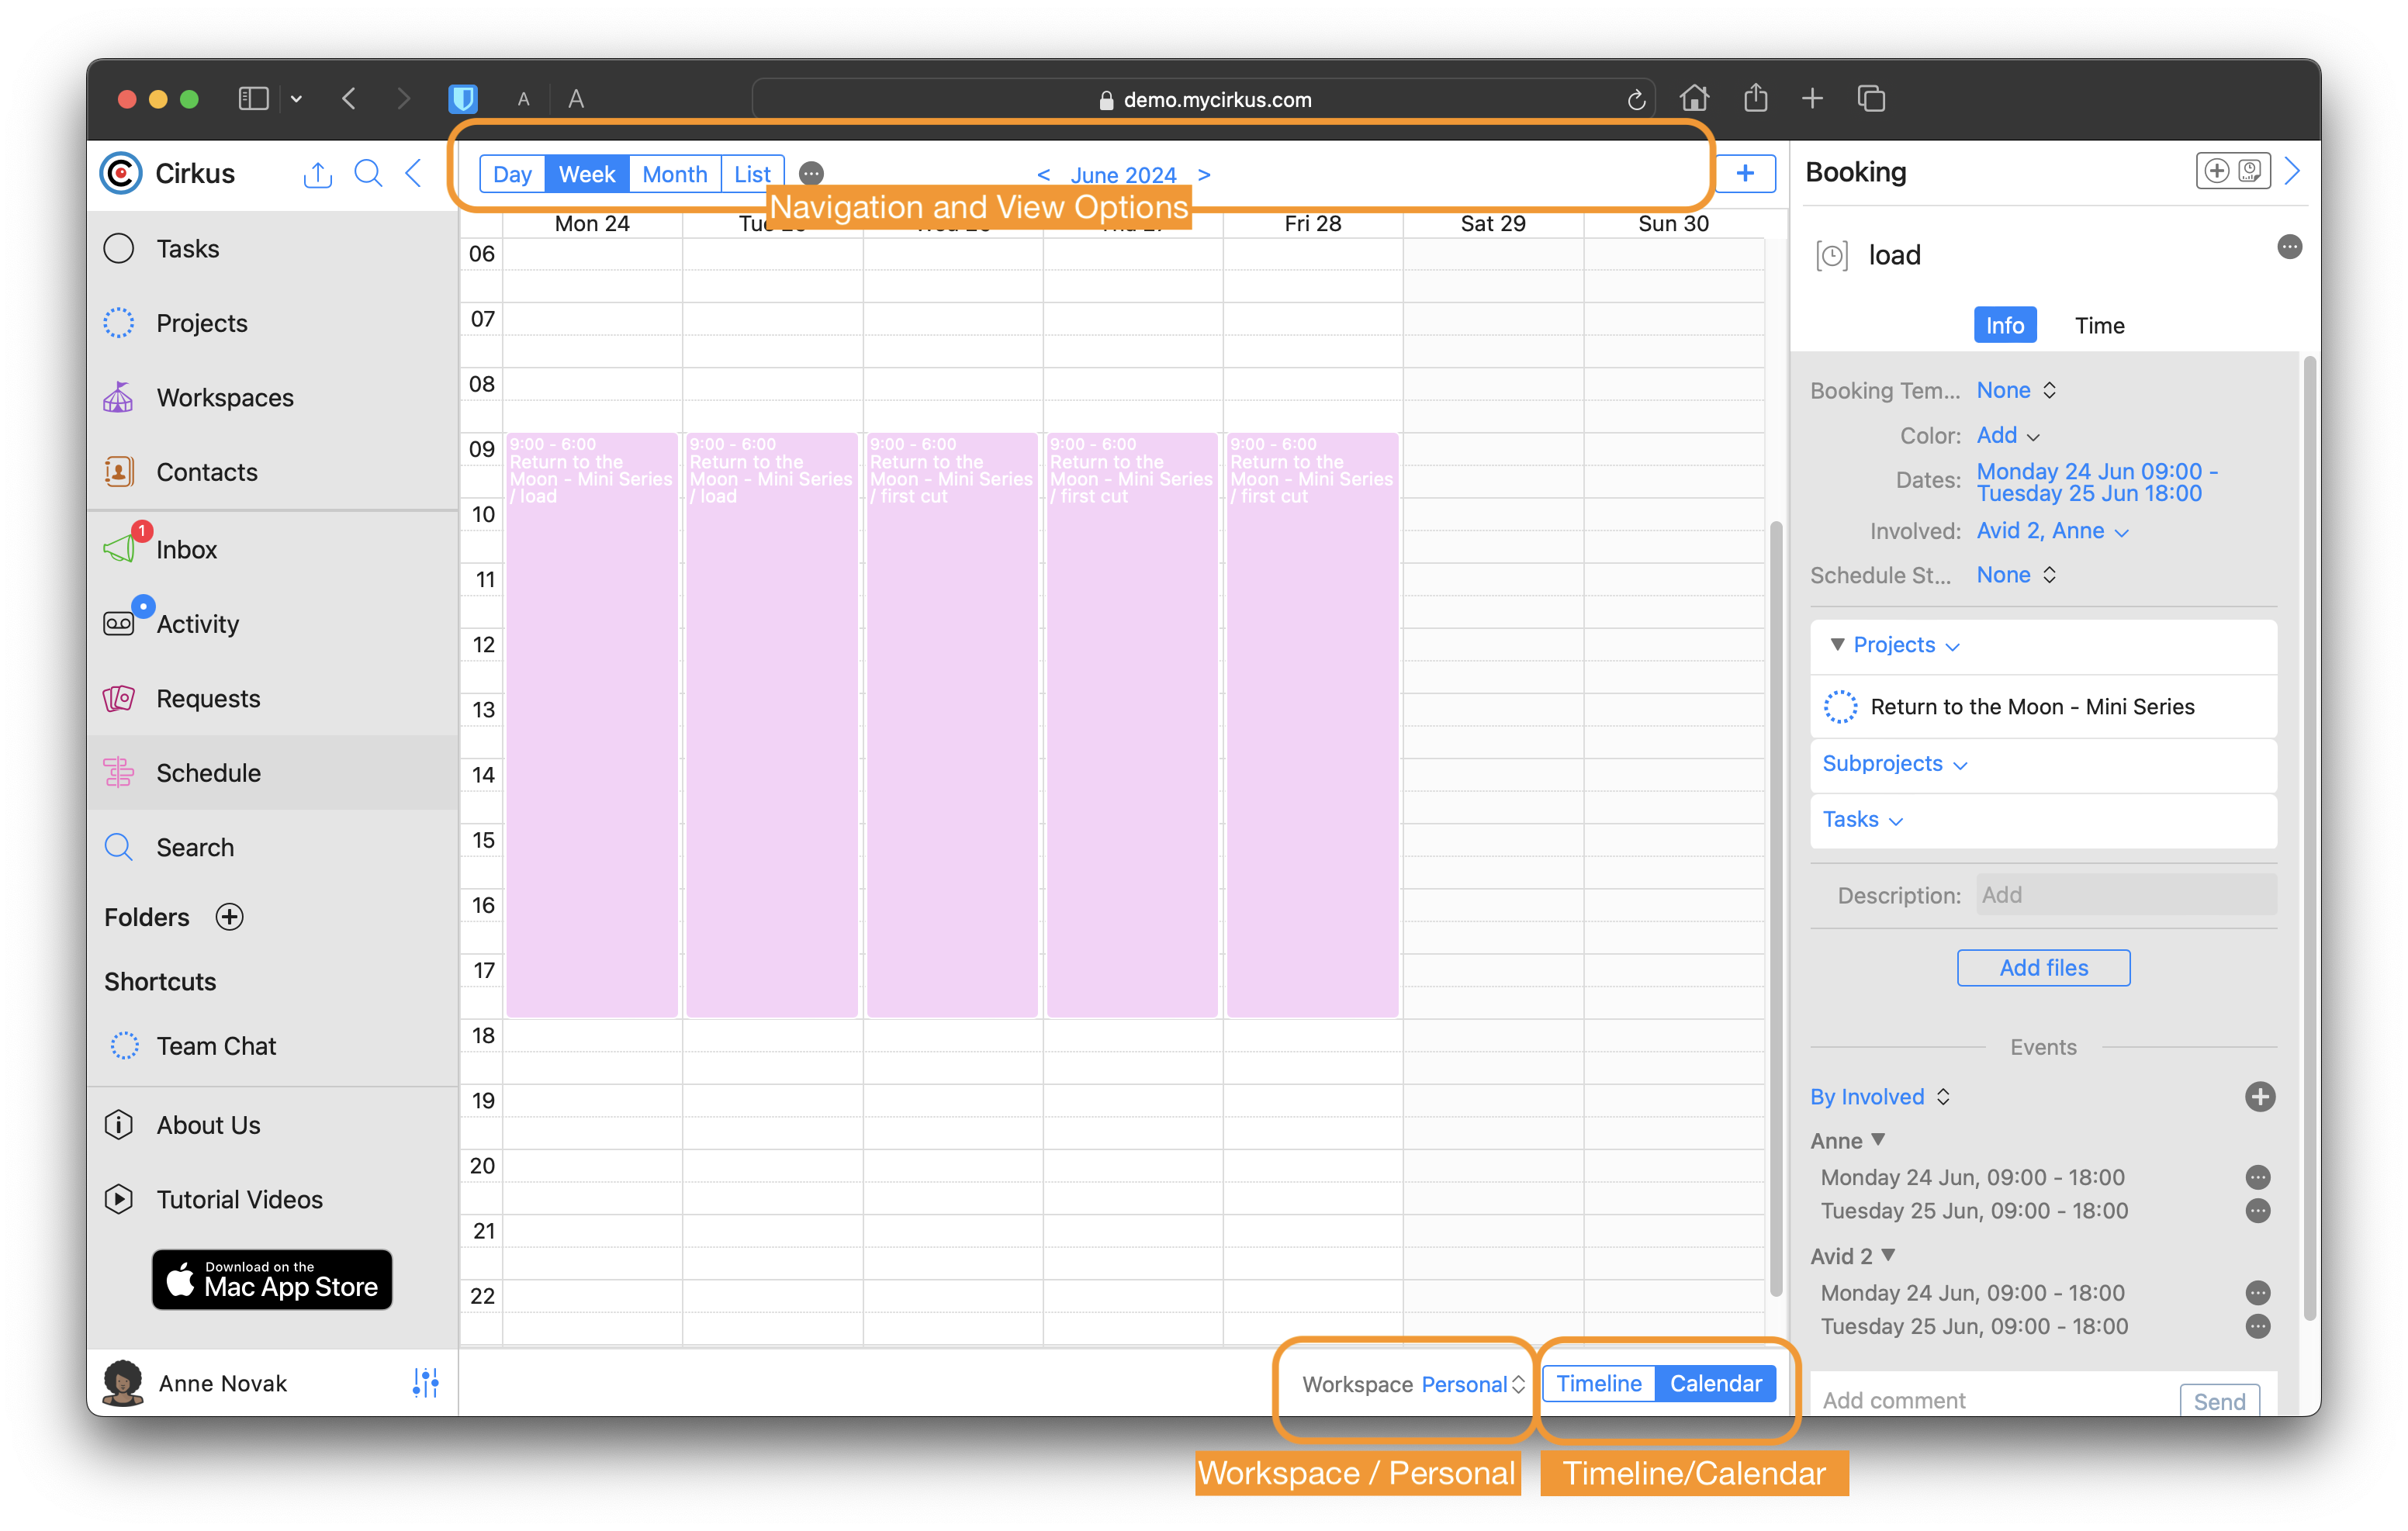Image resolution: width=2408 pixels, height=1531 pixels.
Task: Open settings sliders icon beside Anne Novak
Action: pos(425,1383)
